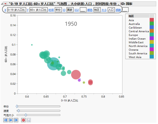Image resolution: width=158 pixels, height=124 pixels.
Task: Open the red triangle report options menu
Action: (x=5, y=4)
